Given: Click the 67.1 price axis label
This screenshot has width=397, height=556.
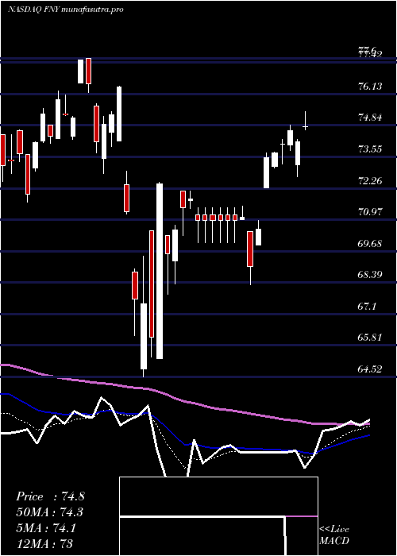Looking at the screenshot, I should [367, 306].
